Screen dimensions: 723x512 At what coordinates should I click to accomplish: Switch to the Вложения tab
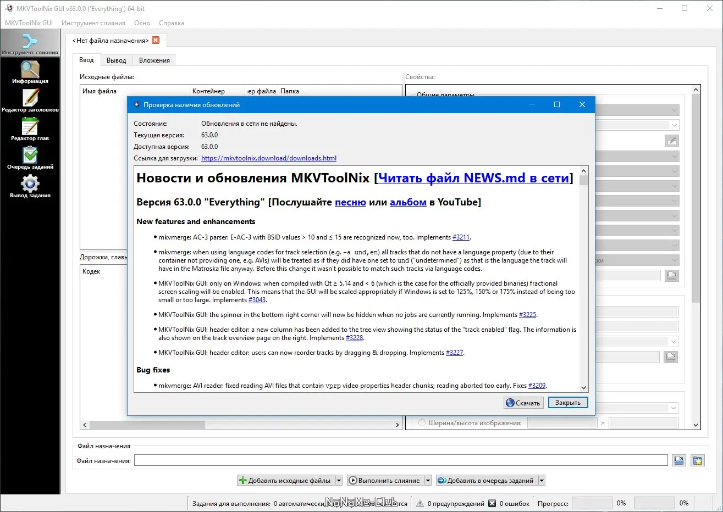click(x=154, y=60)
